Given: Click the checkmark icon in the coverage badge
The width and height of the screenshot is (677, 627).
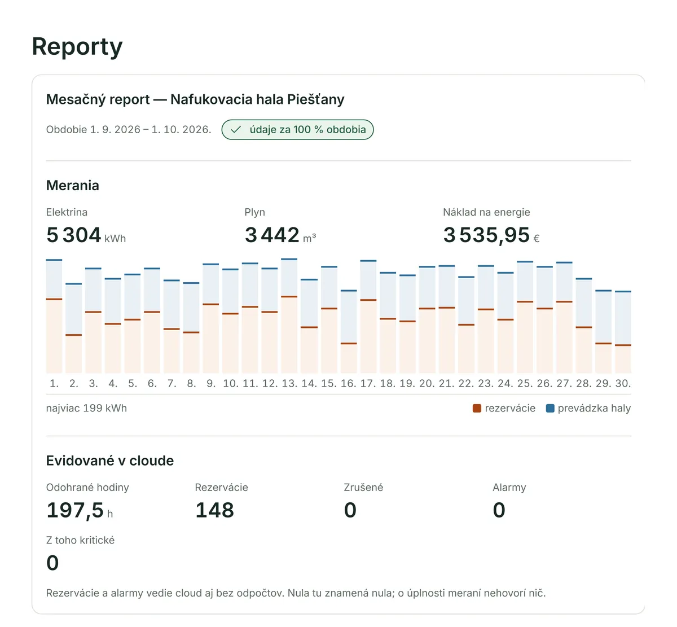Looking at the screenshot, I should (236, 130).
